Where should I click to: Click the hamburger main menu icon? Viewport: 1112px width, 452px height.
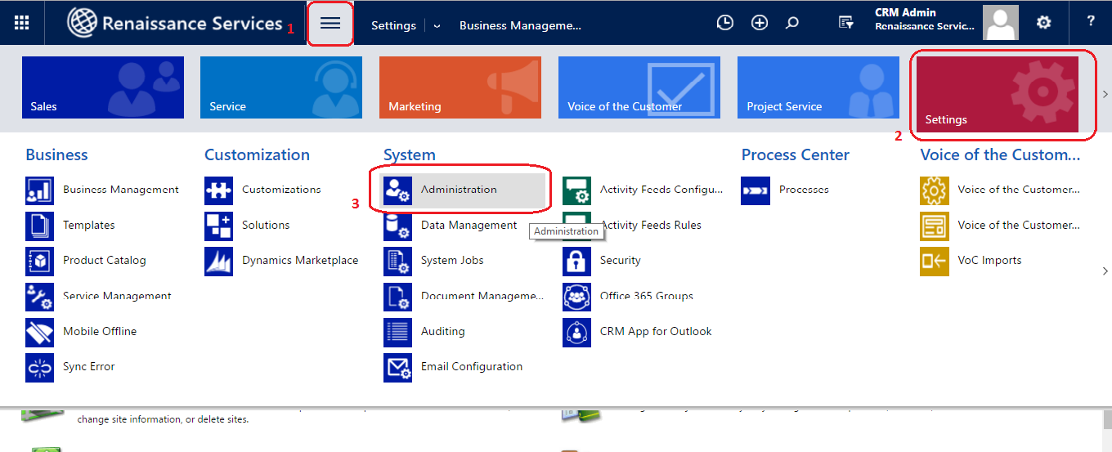330,24
